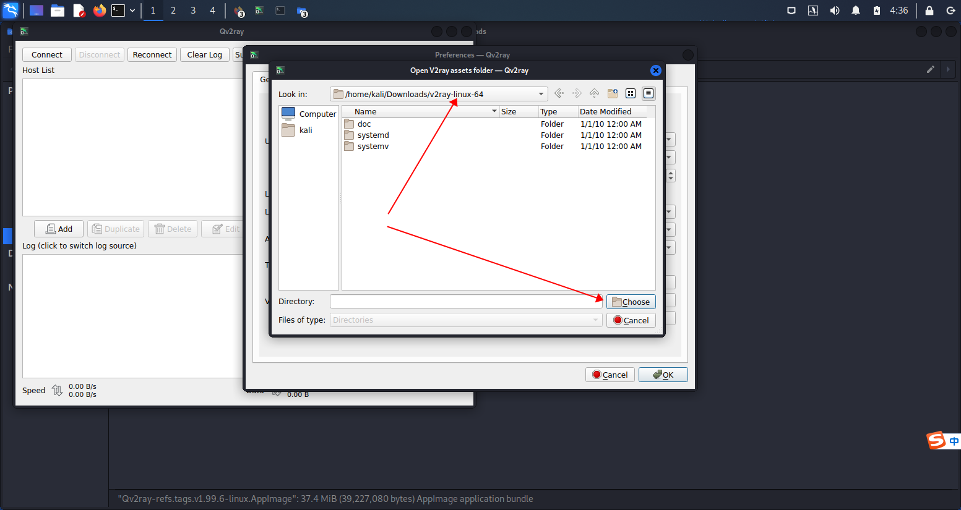The width and height of the screenshot is (961, 510).
Task: Switch to workspace 3
Action: [193, 11]
